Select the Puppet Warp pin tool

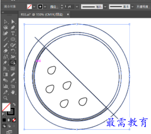pyautogui.click(x=6, y=63)
